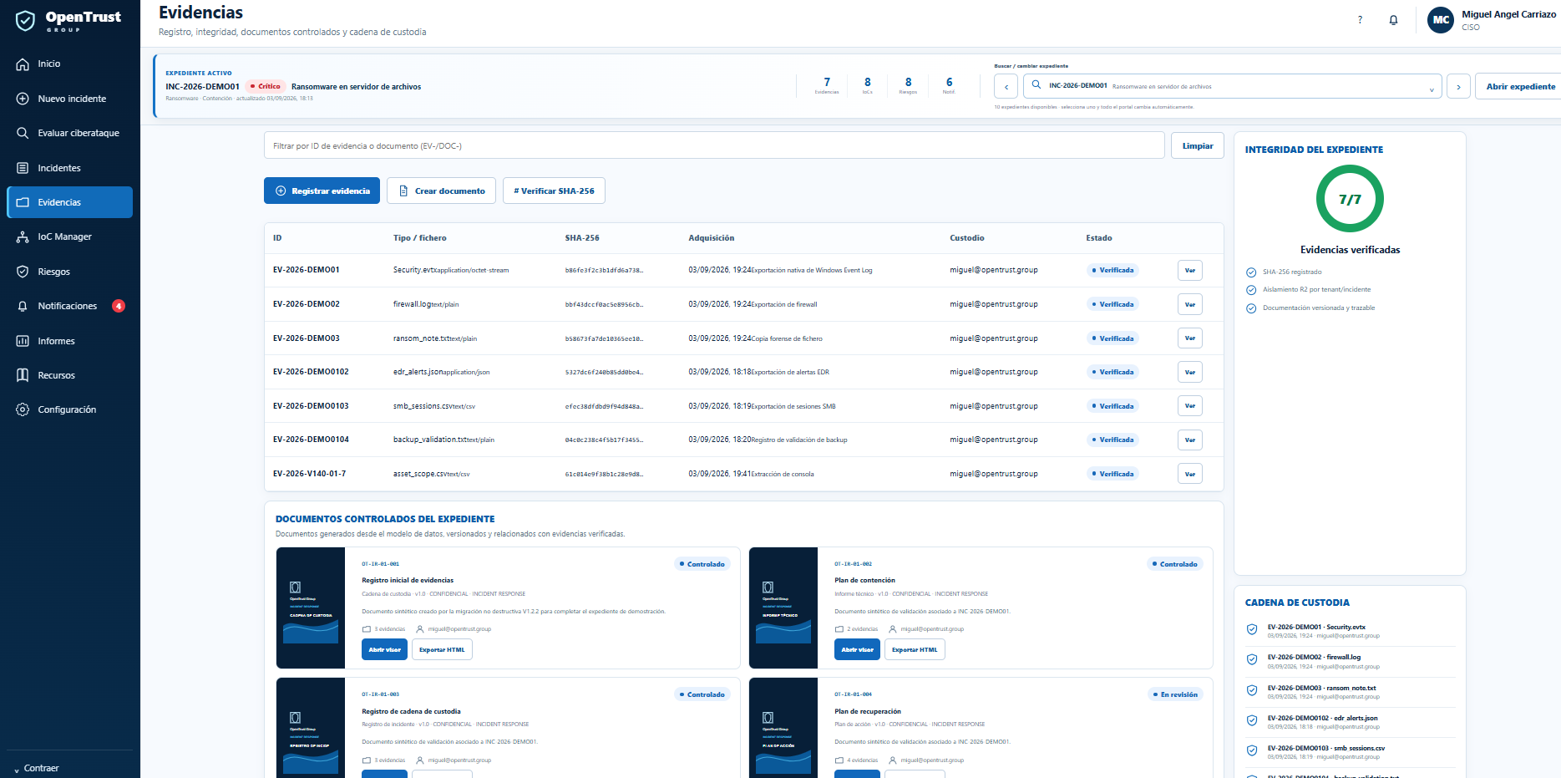Click the Riesgos shield icon
The image size is (1561, 778).
(23, 272)
